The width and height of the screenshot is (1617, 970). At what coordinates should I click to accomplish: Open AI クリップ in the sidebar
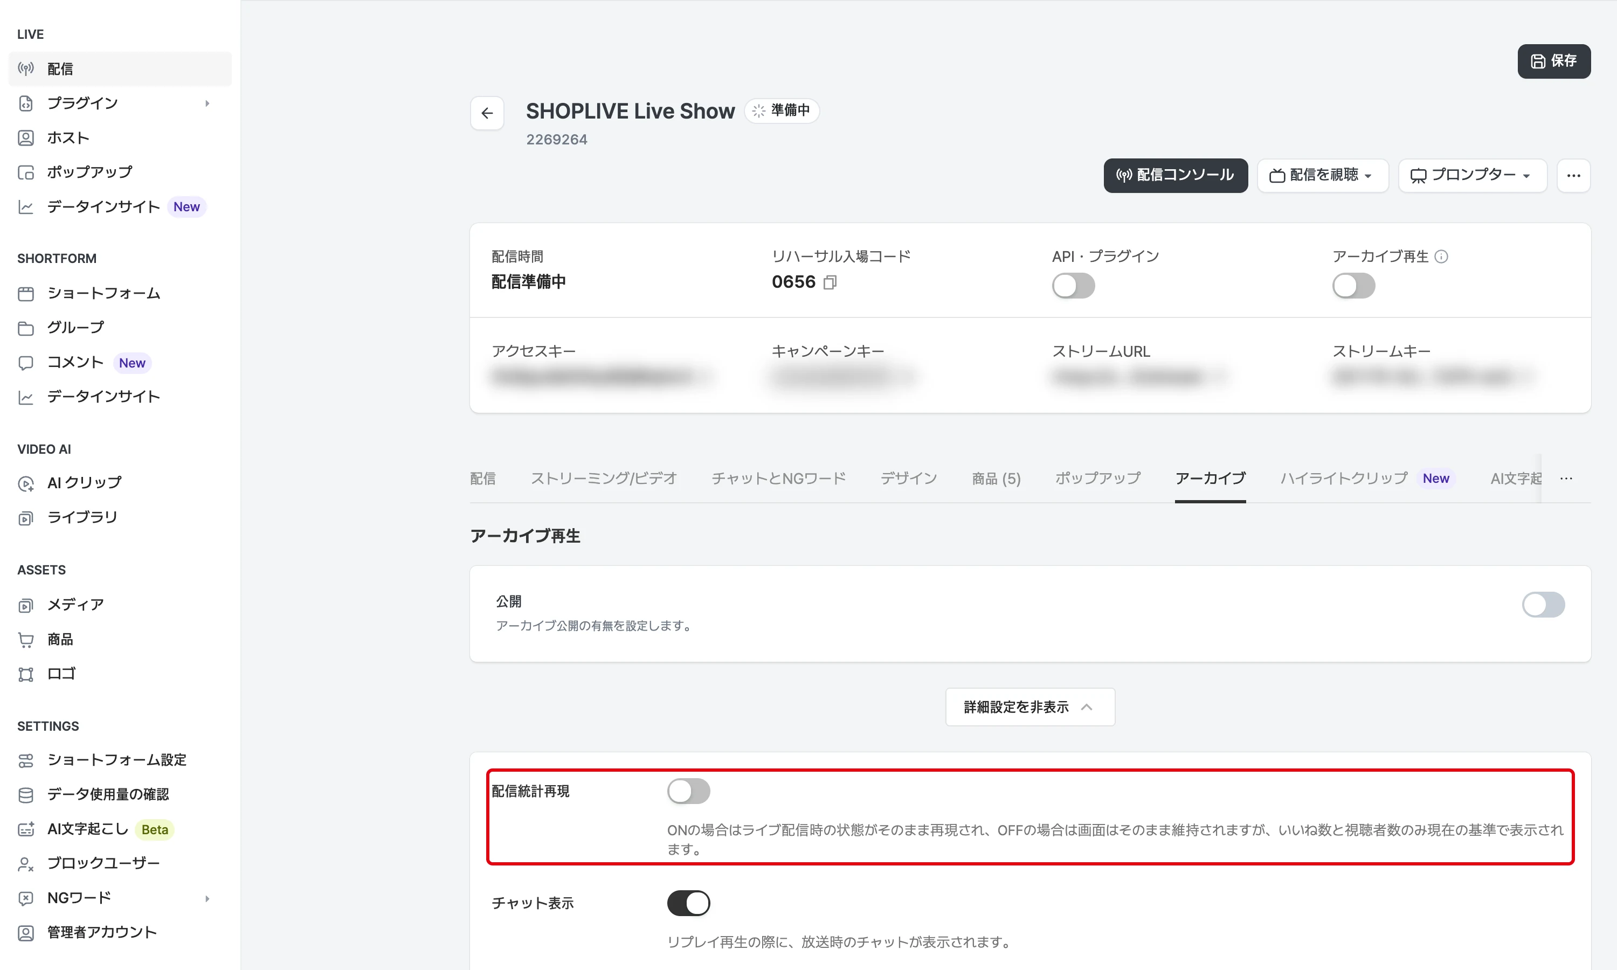pos(120,483)
